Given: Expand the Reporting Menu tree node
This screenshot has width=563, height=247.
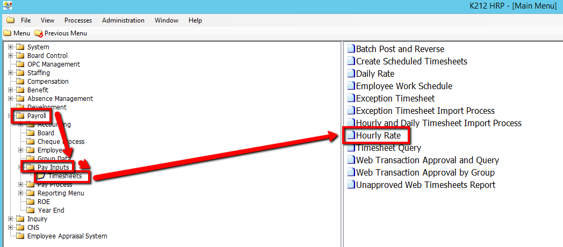Looking at the screenshot, I should [x=20, y=193].
